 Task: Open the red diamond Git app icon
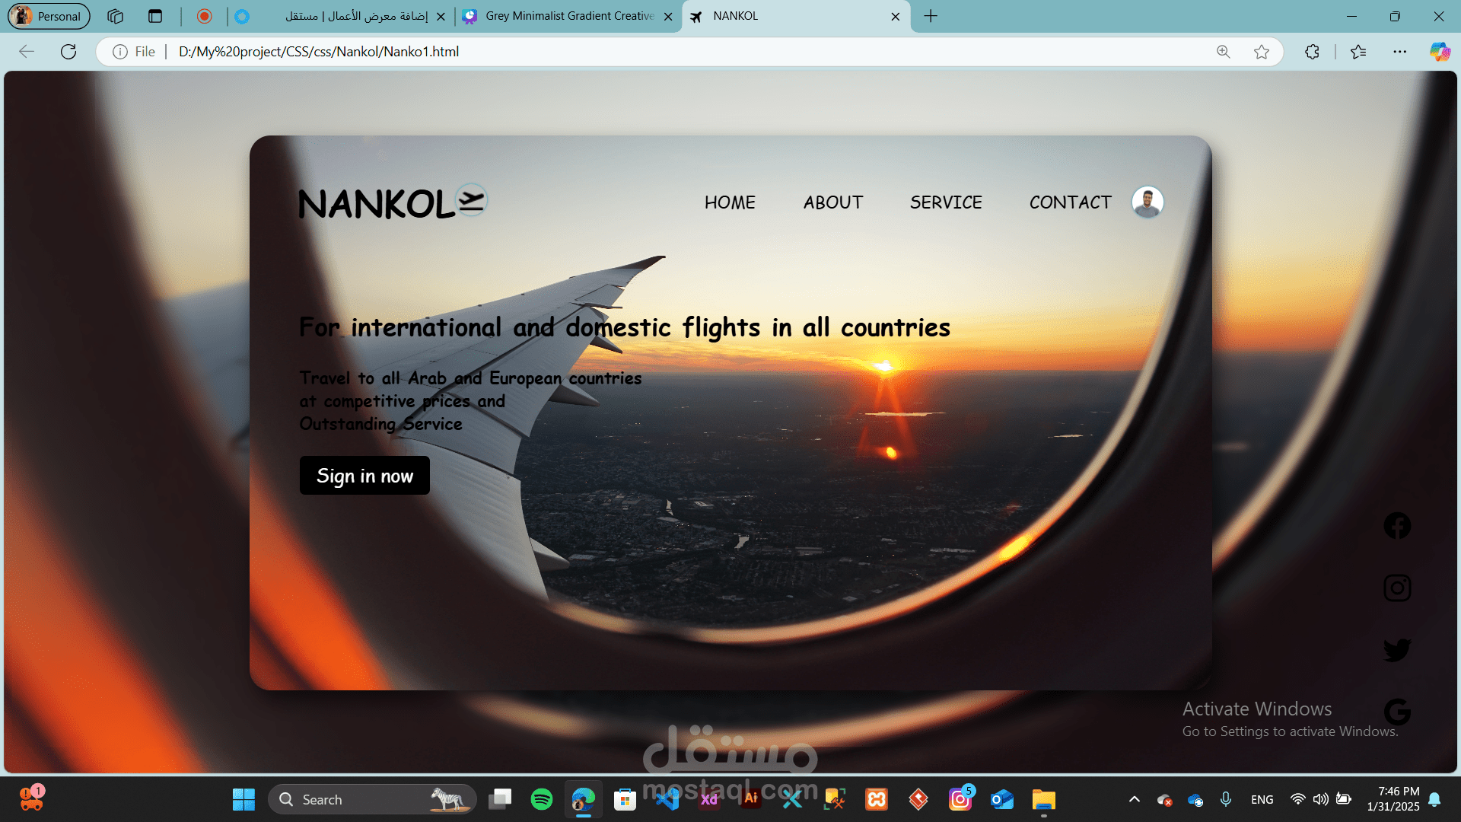(x=918, y=799)
